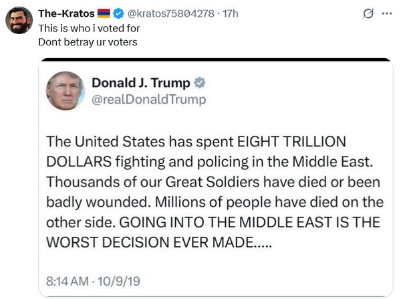This screenshot has height=299, width=401.
Task: Click the "Donald J. Trump" name in the quote
Action: pos(140,84)
